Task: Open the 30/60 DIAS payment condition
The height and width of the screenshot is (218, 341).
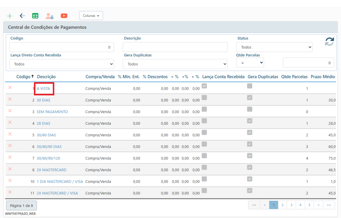Action: coord(46,135)
